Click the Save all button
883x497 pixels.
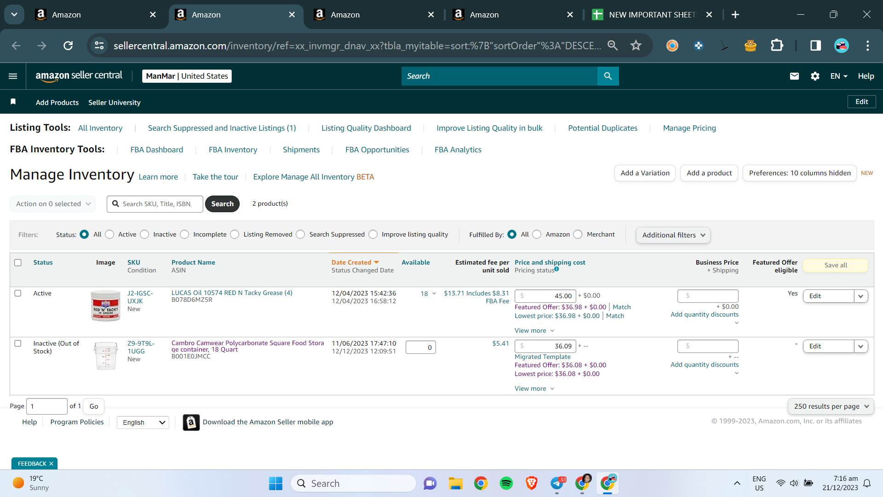[x=836, y=265]
